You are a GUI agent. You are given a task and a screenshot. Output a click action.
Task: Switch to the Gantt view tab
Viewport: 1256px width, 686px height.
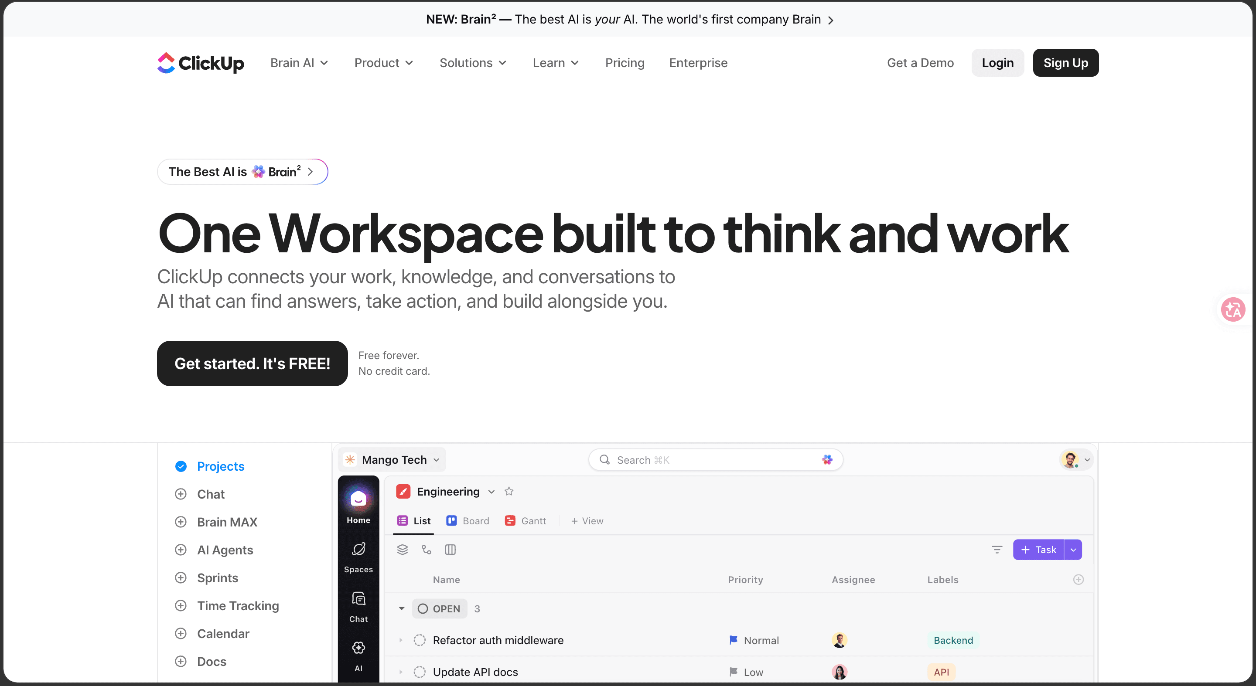pos(526,521)
